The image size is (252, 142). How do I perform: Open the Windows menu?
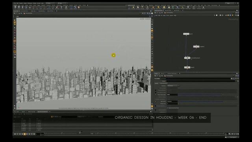(30, 3)
